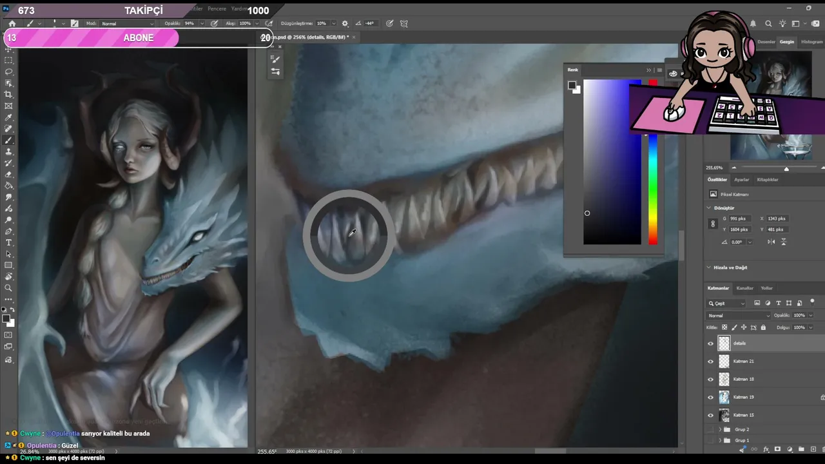
Task: Pick the Eyedropper tool in the toolbox
Action: point(8,118)
